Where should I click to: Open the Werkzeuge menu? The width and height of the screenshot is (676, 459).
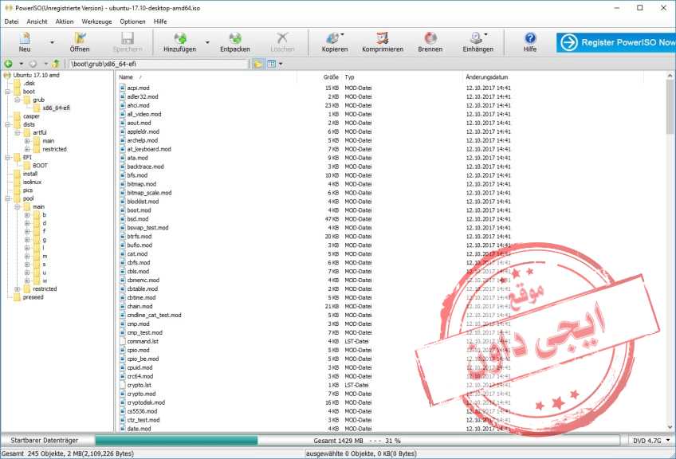pyautogui.click(x=96, y=22)
